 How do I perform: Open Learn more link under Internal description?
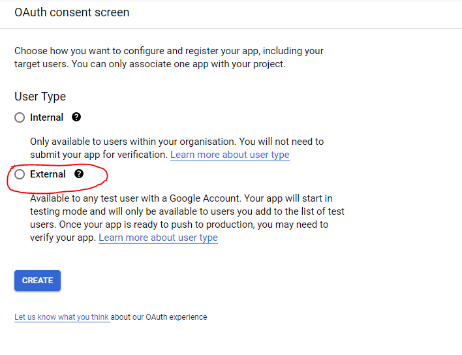(230, 155)
